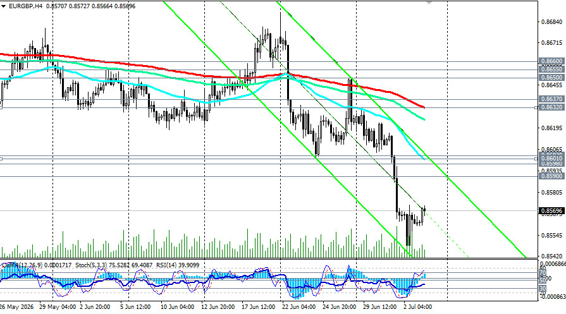
Task: Click the 0.86320 horizontal line left handle
Action: click(1, 107)
